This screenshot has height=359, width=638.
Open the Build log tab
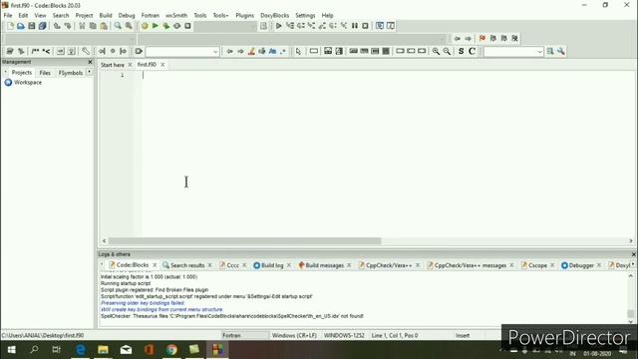pyautogui.click(x=272, y=265)
